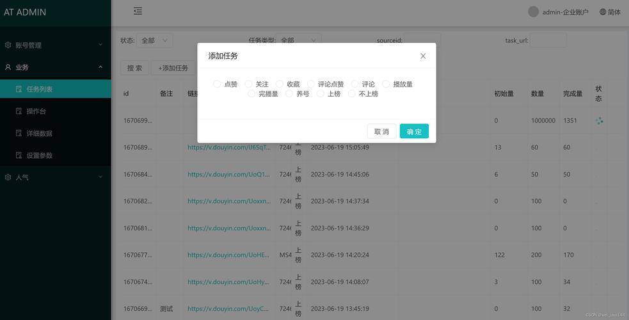Click the id column header
Viewport: 629px width, 320px height.
pos(126,94)
